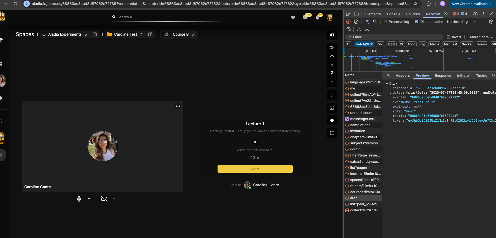Open the No throttling dropdown
Viewport: 496px width, 238px height.
coord(461,22)
